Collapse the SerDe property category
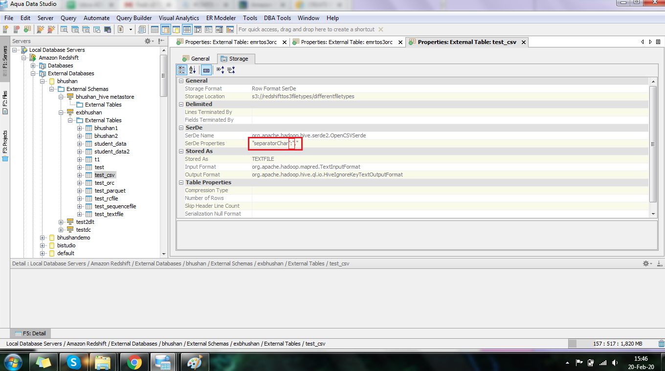Screen dimensions: 665x371 click(181, 128)
